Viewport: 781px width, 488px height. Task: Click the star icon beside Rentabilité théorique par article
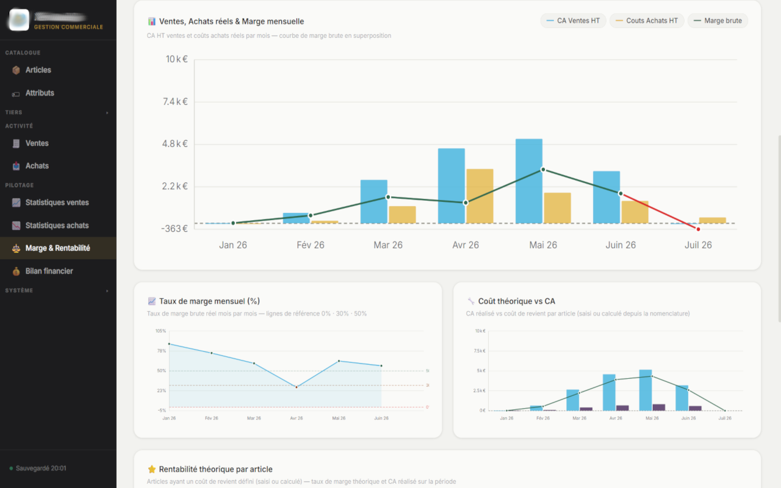pos(152,469)
